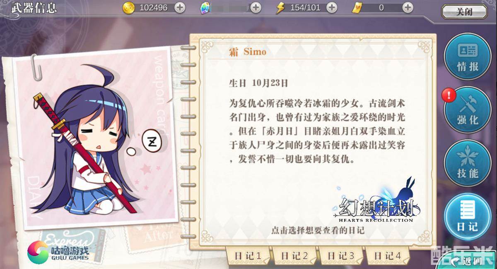This screenshot has width=497, height=269.
Task: Click the 返回 return button
Action: point(468,261)
